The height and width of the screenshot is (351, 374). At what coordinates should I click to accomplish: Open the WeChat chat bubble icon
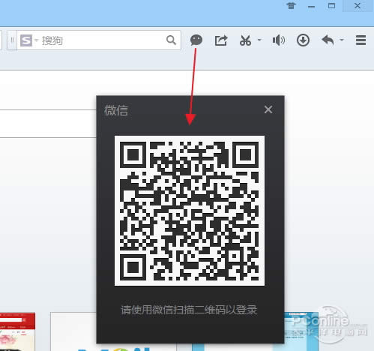point(196,40)
